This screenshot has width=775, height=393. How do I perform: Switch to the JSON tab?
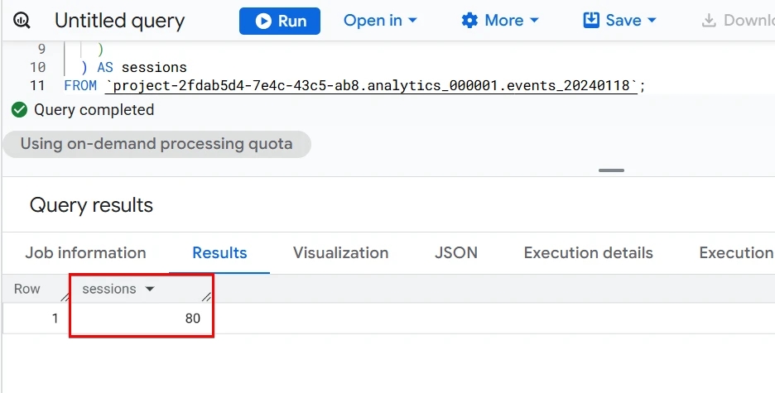point(456,253)
